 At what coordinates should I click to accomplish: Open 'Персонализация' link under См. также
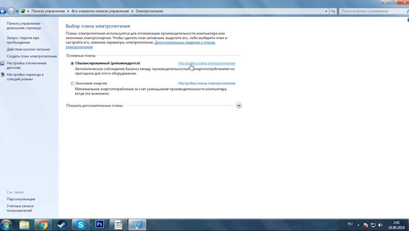[21, 199]
